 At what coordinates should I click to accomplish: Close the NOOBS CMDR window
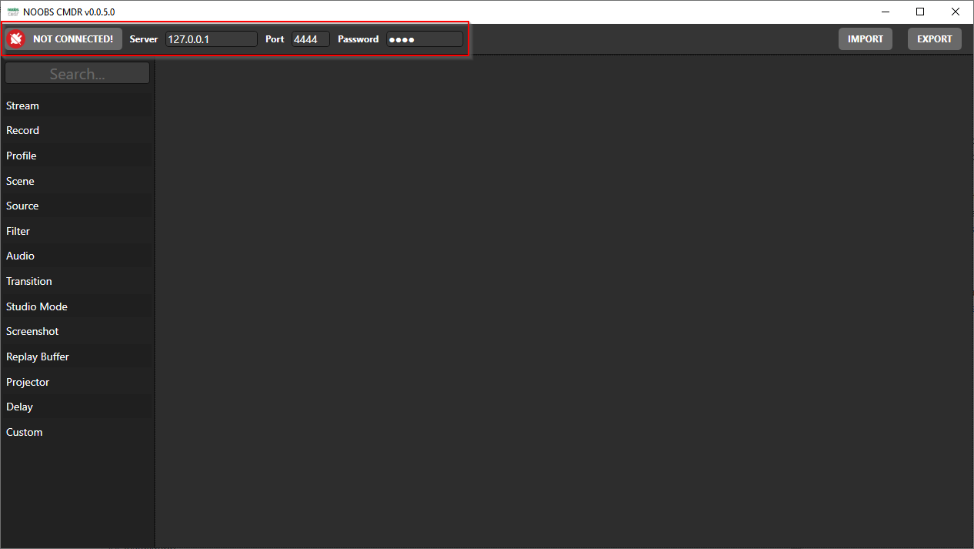[956, 12]
